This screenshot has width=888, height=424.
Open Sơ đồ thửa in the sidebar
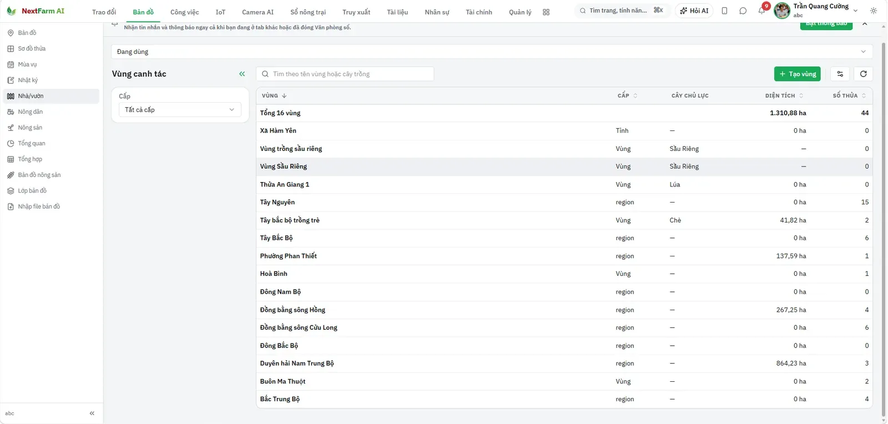click(x=51, y=49)
